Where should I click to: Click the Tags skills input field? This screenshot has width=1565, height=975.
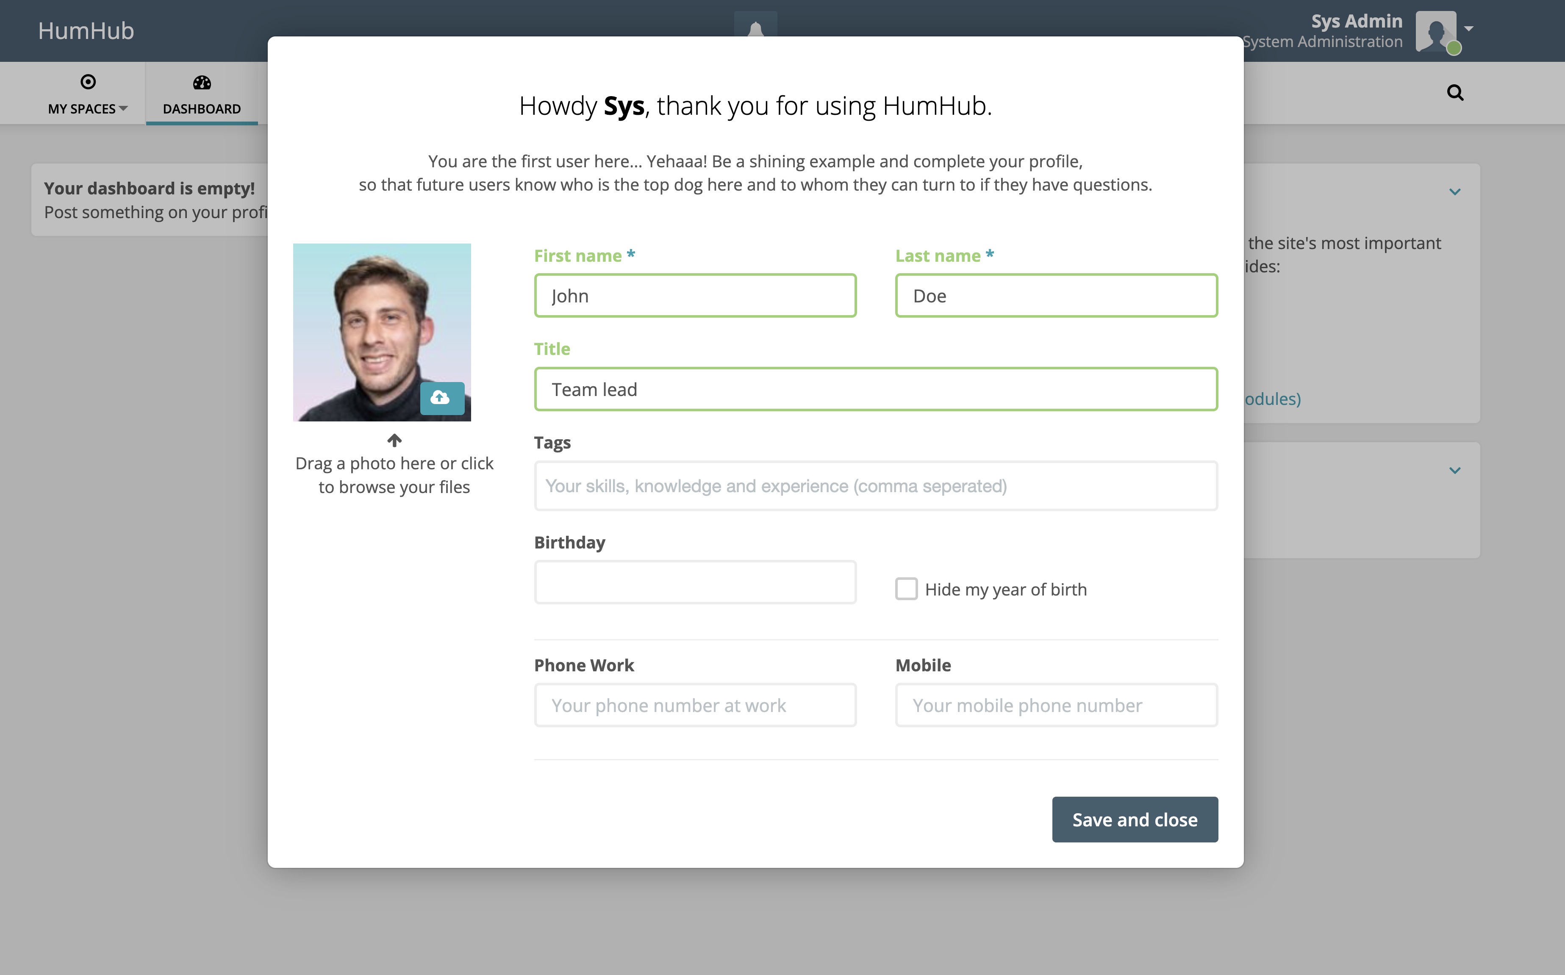click(x=875, y=485)
